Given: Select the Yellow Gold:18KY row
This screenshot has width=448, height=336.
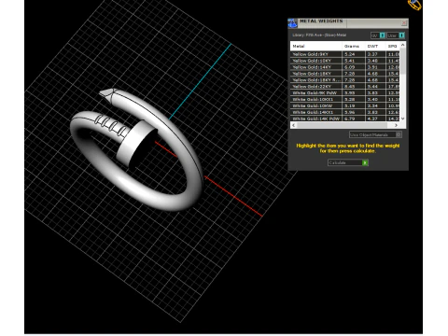Looking at the screenshot, I should [345, 74].
